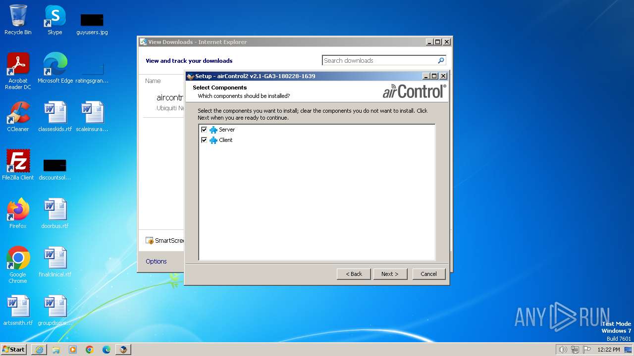
Task: Click the setup window title bar icon
Action: [190, 76]
